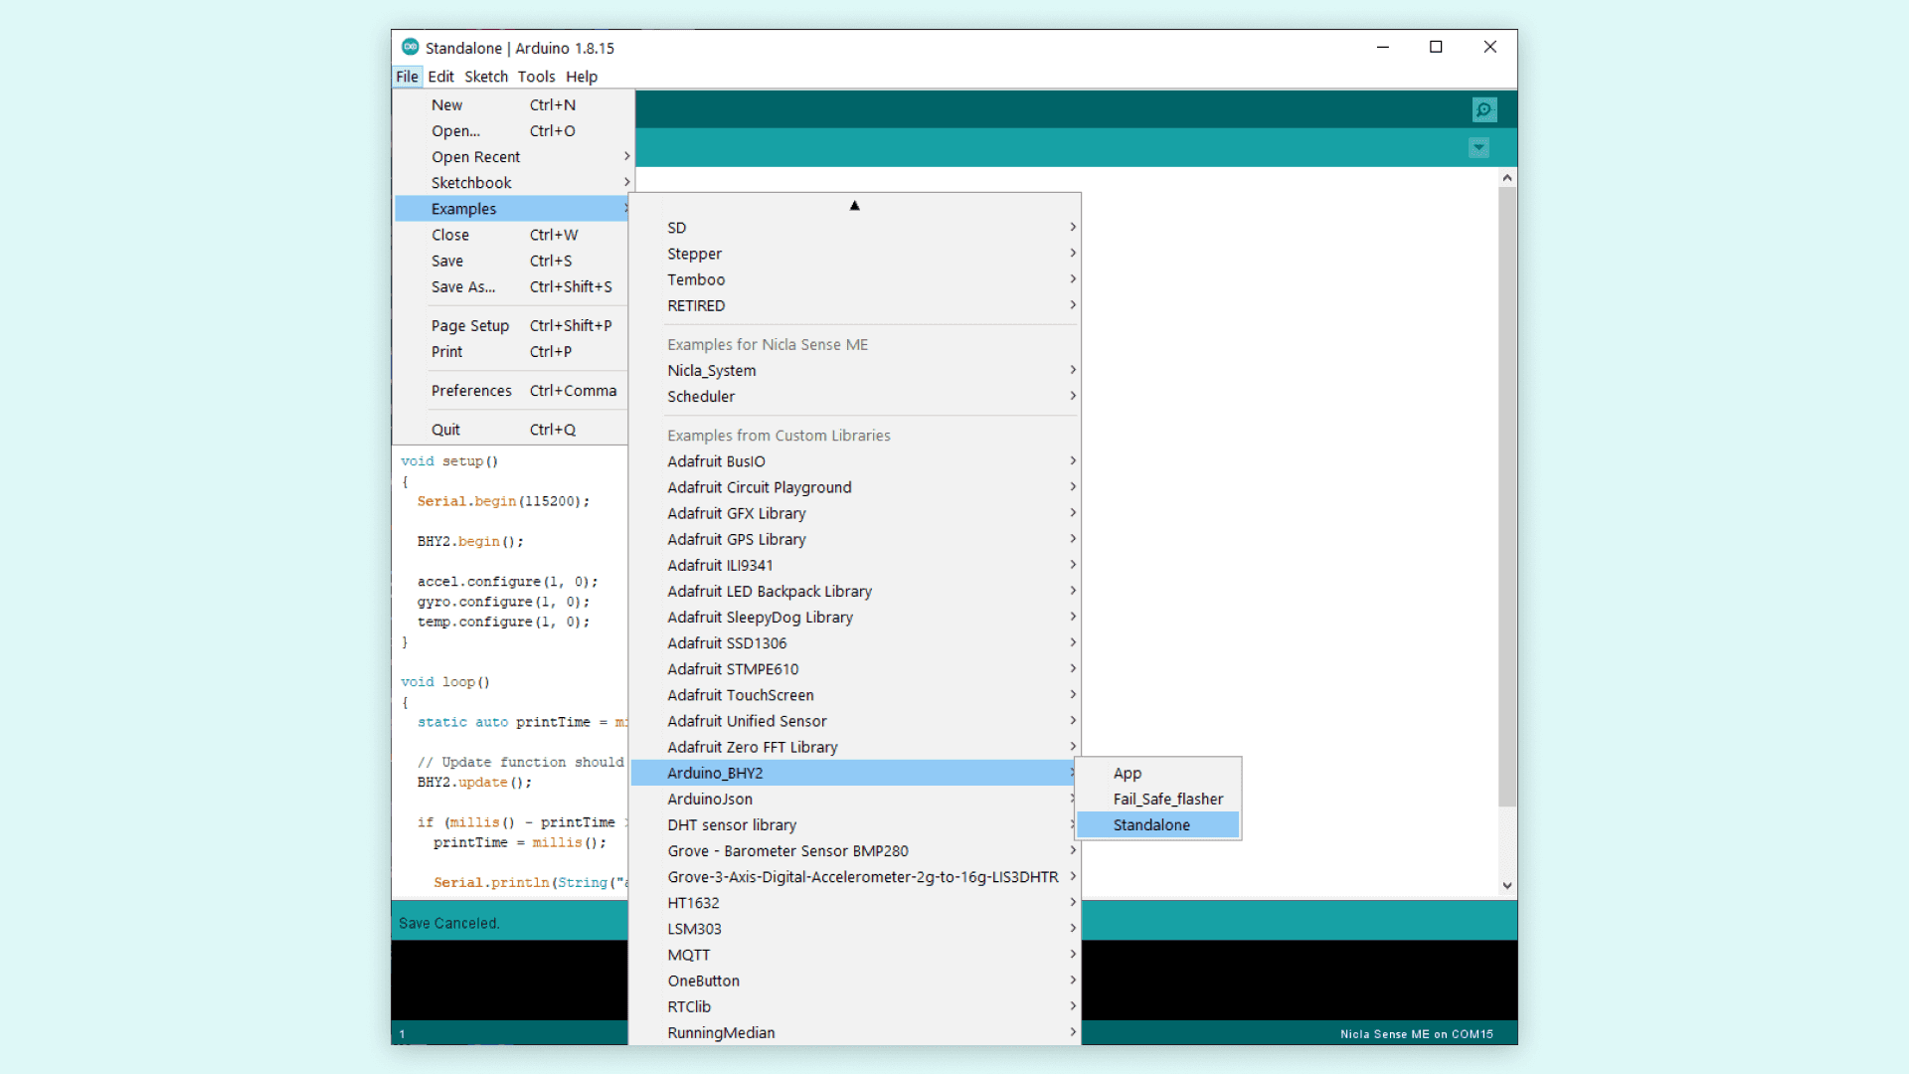This screenshot has width=1909, height=1074.
Task: Open the Tools menu
Action: pyautogui.click(x=536, y=77)
